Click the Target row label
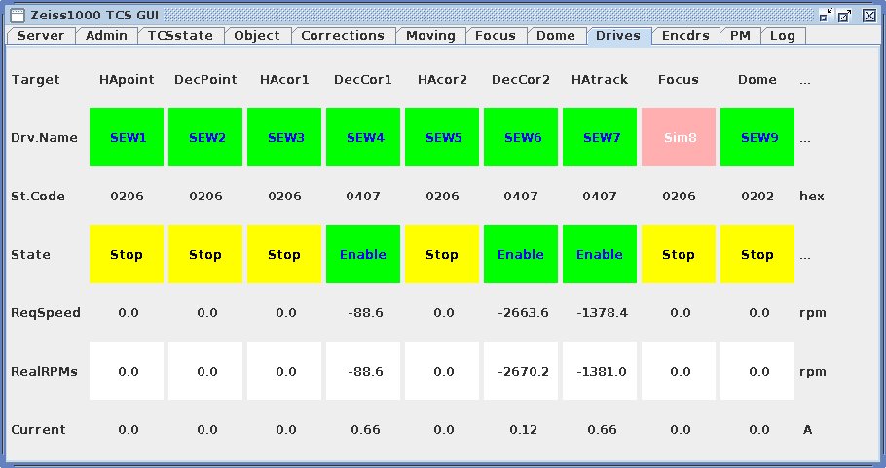Screen dimensions: 886x468 tap(35, 80)
